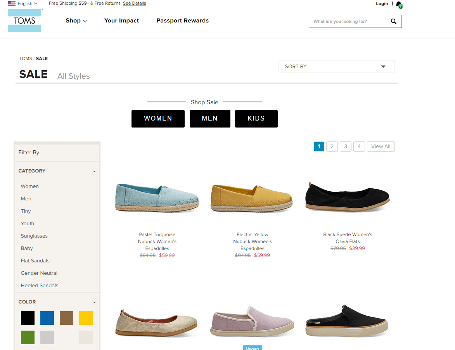Filter by Youth category
Image resolution: width=455 pixels, height=350 pixels.
pos(27,224)
